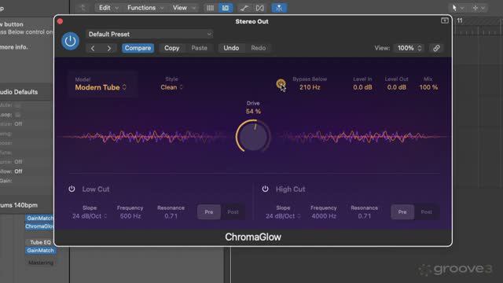Click the Bypass Below 210 Hz value
Image resolution: width=503 pixels, height=283 pixels.
point(310,87)
